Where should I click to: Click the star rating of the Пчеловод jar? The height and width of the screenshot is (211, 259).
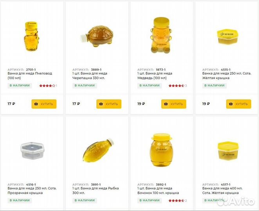tap(47, 86)
